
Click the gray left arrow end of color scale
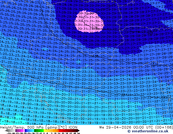6,131
